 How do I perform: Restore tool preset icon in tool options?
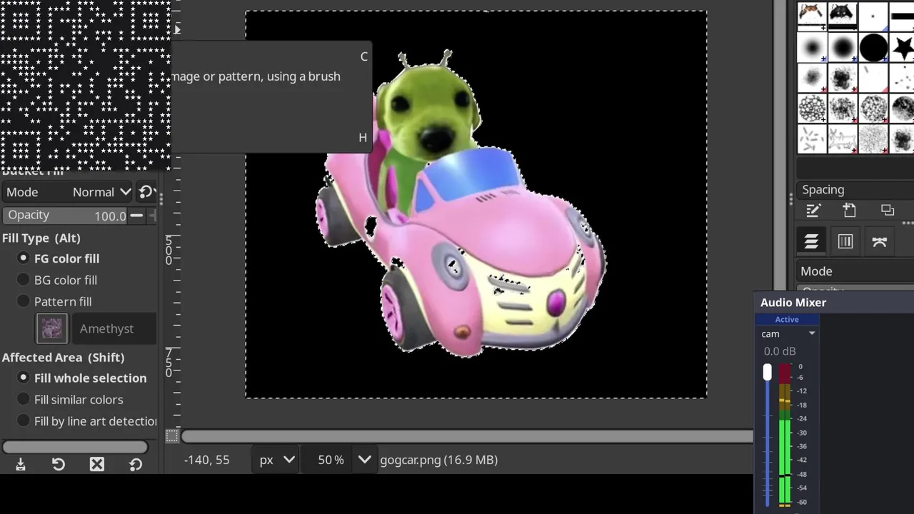[x=59, y=465]
